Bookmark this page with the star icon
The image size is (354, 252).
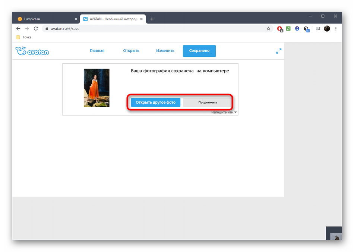click(268, 29)
